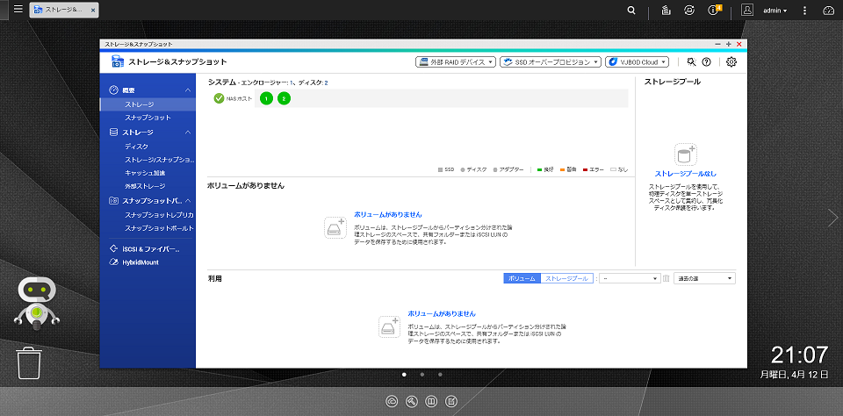Click the HybridMount cloud icon
Image resolution: width=843 pixels, height=416 pixels.
coord(113,262)
